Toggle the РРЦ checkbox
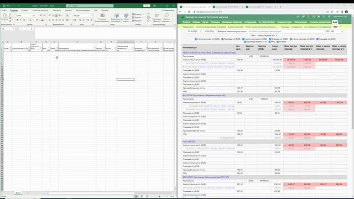354x199 pixels. 269,42
